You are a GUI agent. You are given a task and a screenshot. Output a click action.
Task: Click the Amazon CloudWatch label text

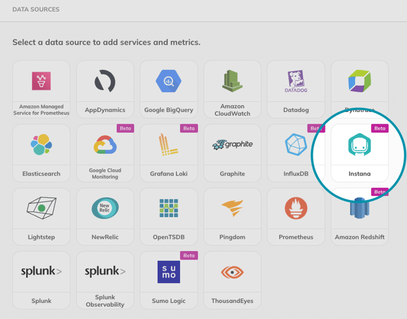pyautogui.click(x=232, y=110)
